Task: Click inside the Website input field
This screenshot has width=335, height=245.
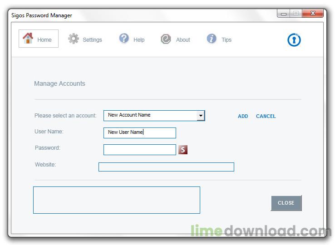Action: pyautogui.click(x=166, y=167)
